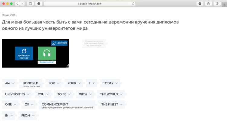Expand the chevron on the YOU piece
227x136 pixels.
click(48, 94)
